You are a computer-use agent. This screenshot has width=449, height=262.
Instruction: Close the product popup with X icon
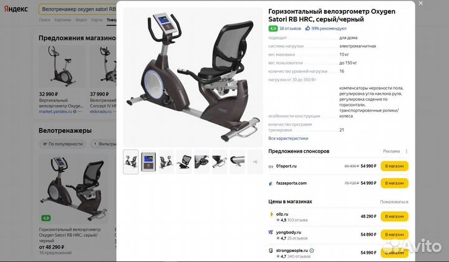coord(420,3)
